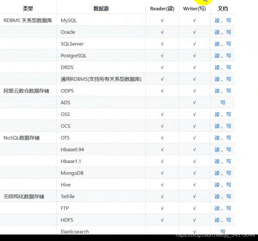258x241 pixels.
Task: Open the PostgreSQL read documentation link
Action: coord(217,56)
